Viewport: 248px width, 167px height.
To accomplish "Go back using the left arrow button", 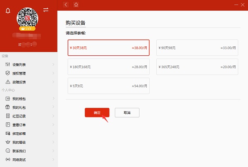I will (66, 5).
